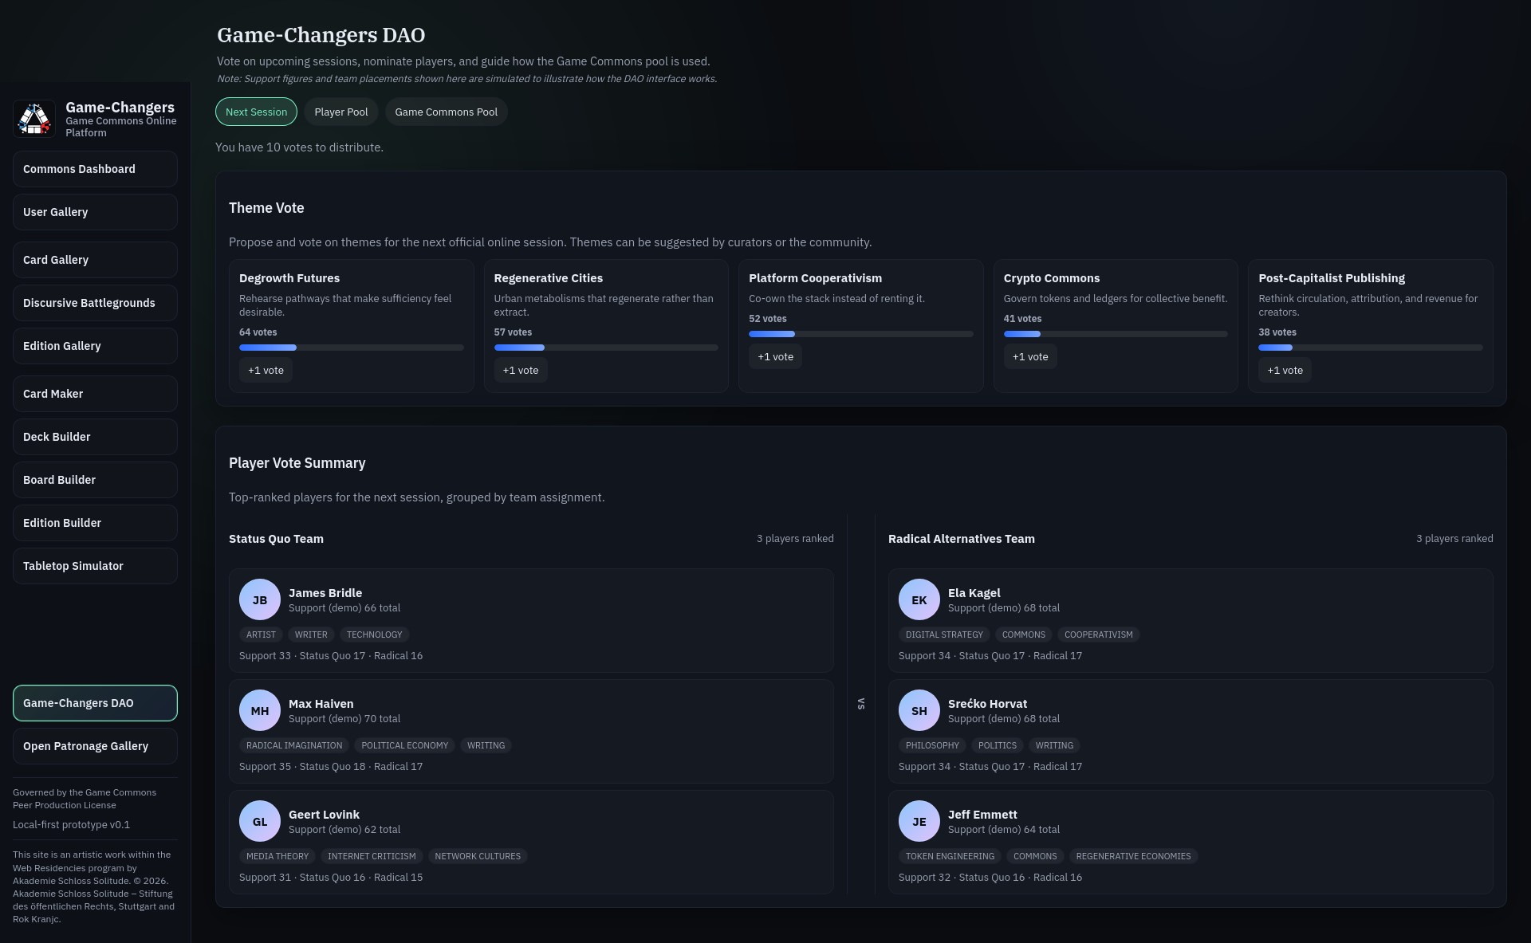Open the Game Commons Pool tab
Screen dimensions: 1531x943
(446, 112)
